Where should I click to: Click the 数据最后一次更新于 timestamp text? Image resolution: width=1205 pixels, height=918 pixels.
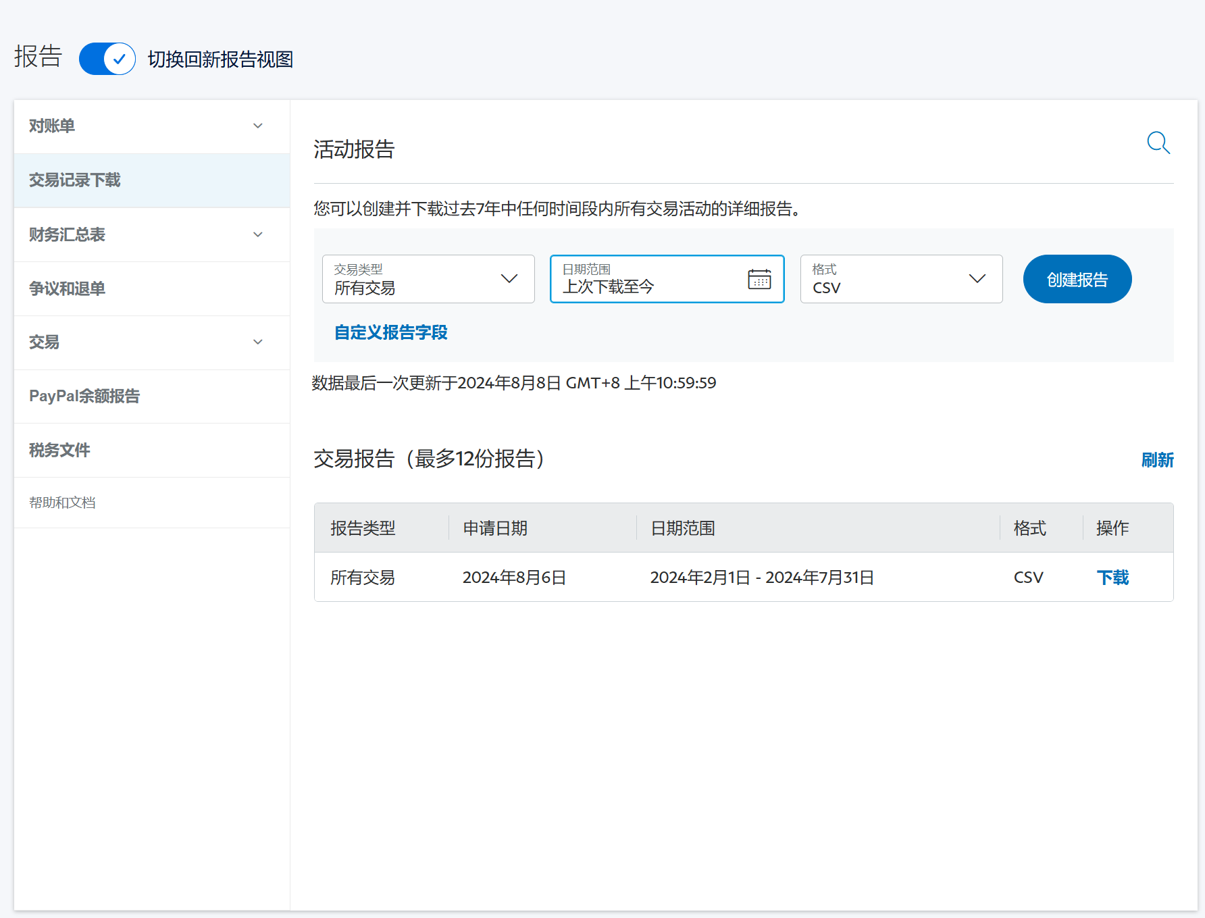tap(514, 383)
